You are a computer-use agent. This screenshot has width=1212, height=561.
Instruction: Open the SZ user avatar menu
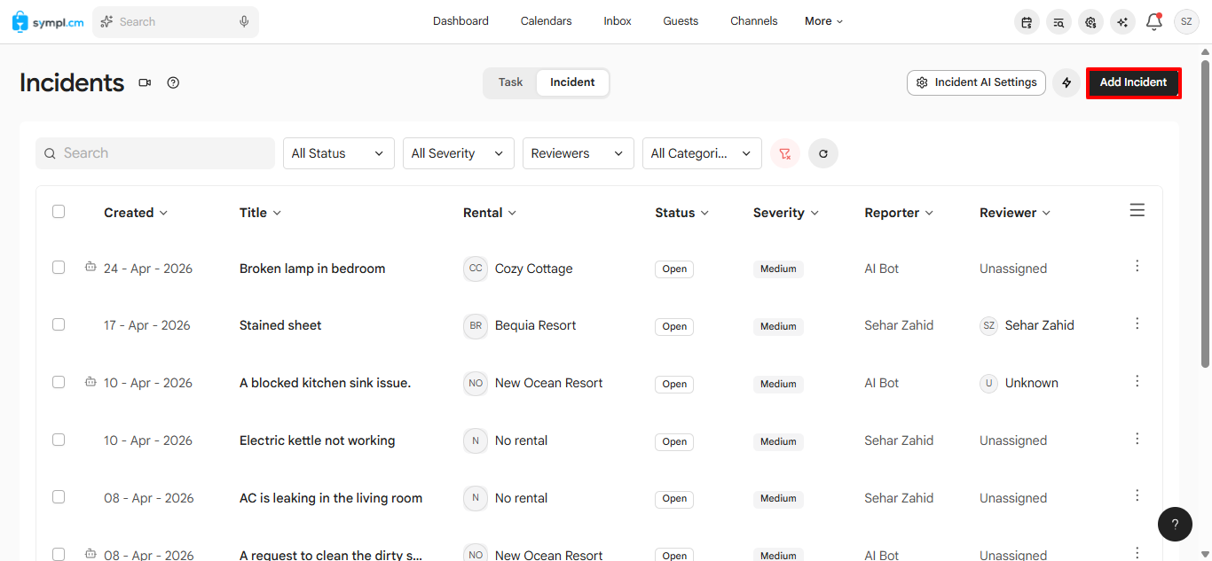tap(1186, 22)
